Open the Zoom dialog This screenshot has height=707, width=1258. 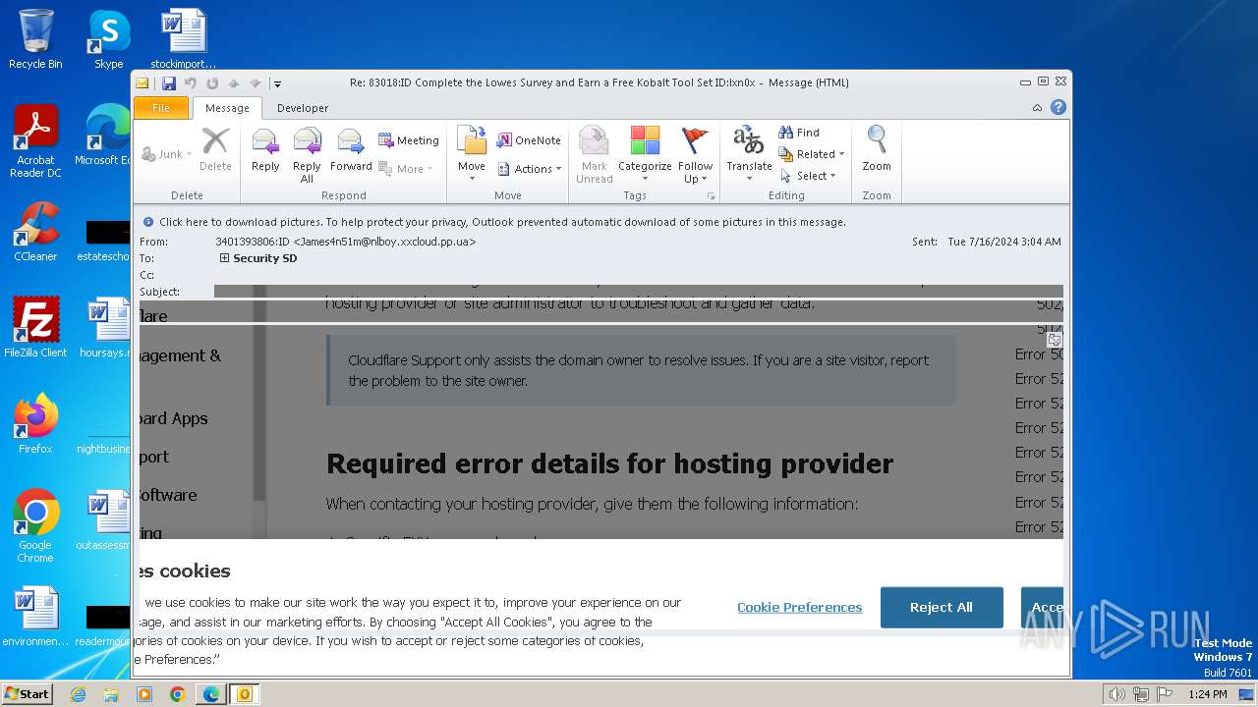pyautogui.click(x=877, y=151)
